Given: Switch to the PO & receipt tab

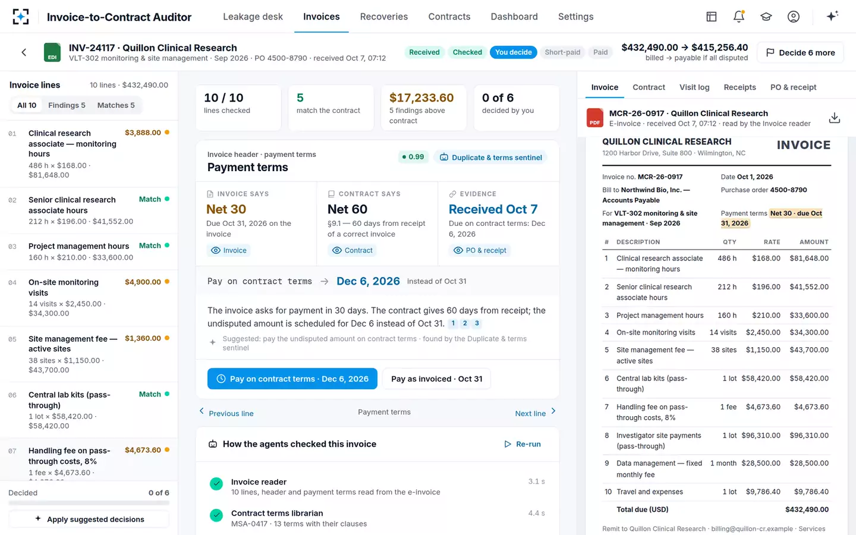Looking at the screenshot, I should (793, 87).
